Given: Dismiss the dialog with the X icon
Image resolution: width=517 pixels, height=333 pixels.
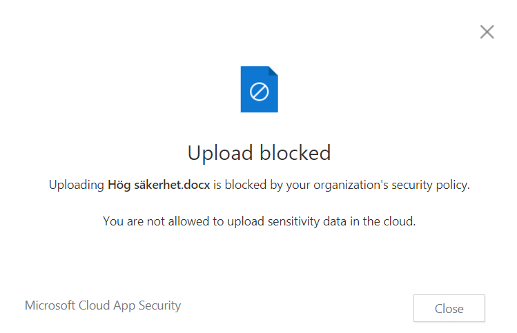Looking at the screenshot, I should pos(487,32).
